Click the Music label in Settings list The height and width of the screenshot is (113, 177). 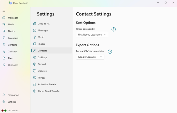pyautogui.click(x=41, y=37)
